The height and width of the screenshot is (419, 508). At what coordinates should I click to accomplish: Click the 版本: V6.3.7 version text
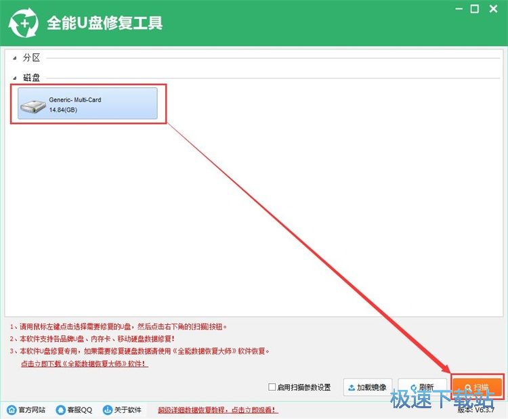[x=476, y=410]
